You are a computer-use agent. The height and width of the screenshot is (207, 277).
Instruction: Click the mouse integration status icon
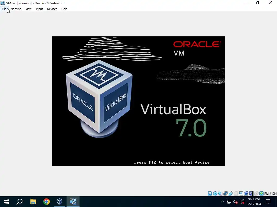(256, 194)
